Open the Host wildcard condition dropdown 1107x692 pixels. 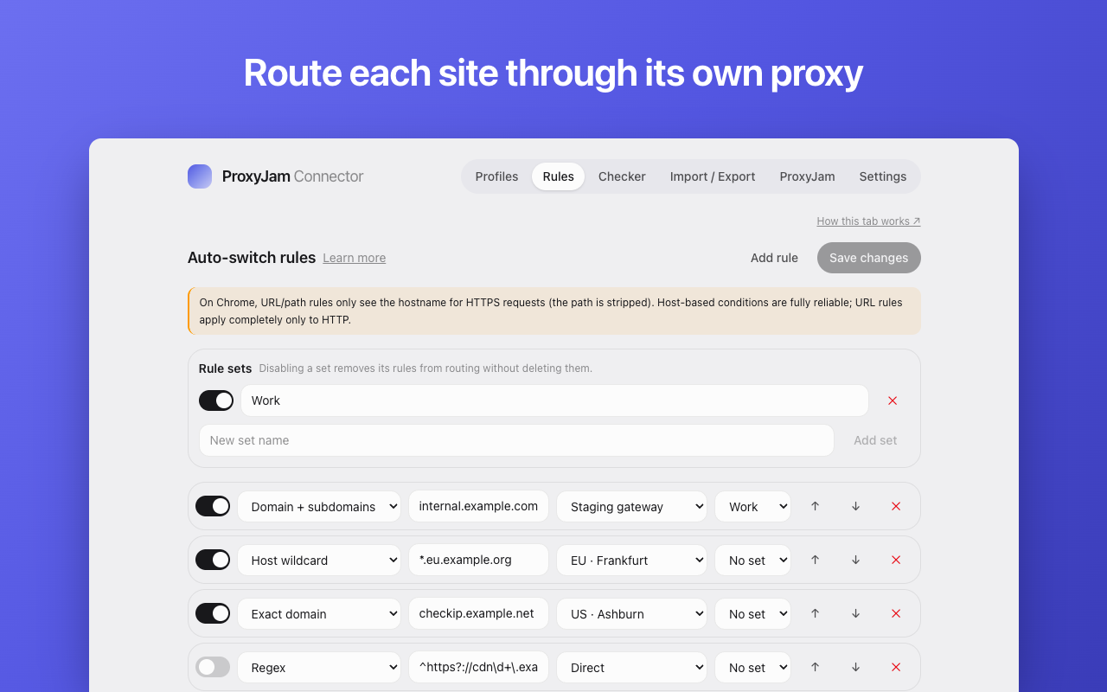pyautogui.click(x=319, y=561)
